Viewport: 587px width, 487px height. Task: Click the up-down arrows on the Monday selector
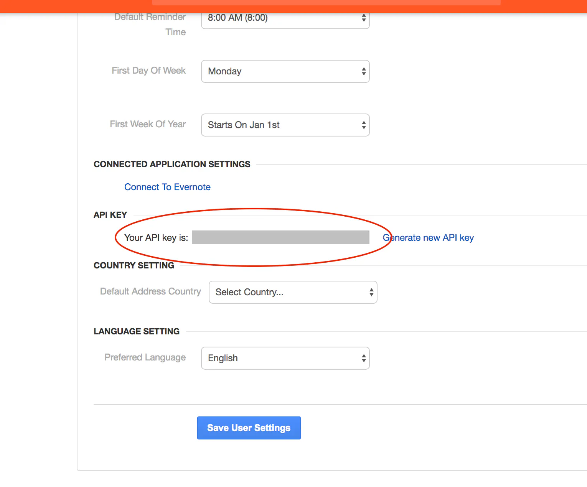[364, 71]
